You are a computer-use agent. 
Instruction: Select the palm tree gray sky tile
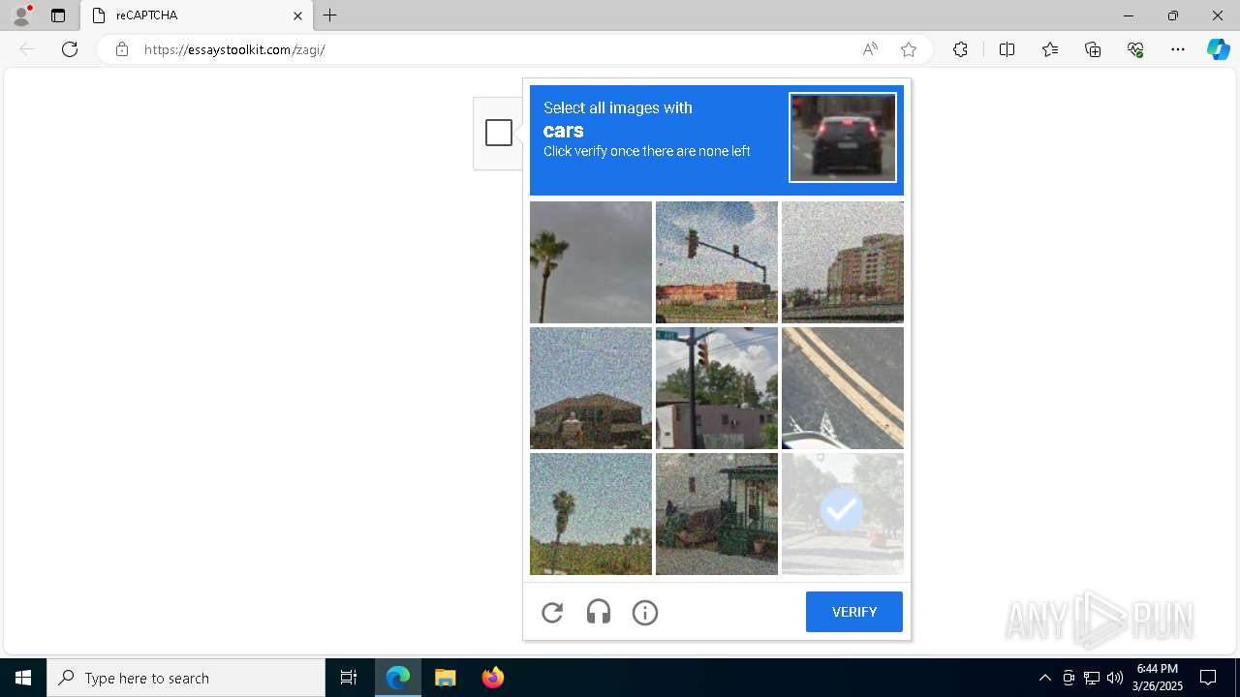click(x=591, y=262)
